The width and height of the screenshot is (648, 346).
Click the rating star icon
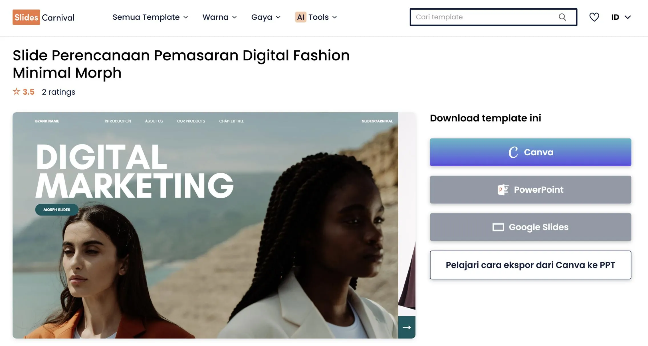click(16, 92)
